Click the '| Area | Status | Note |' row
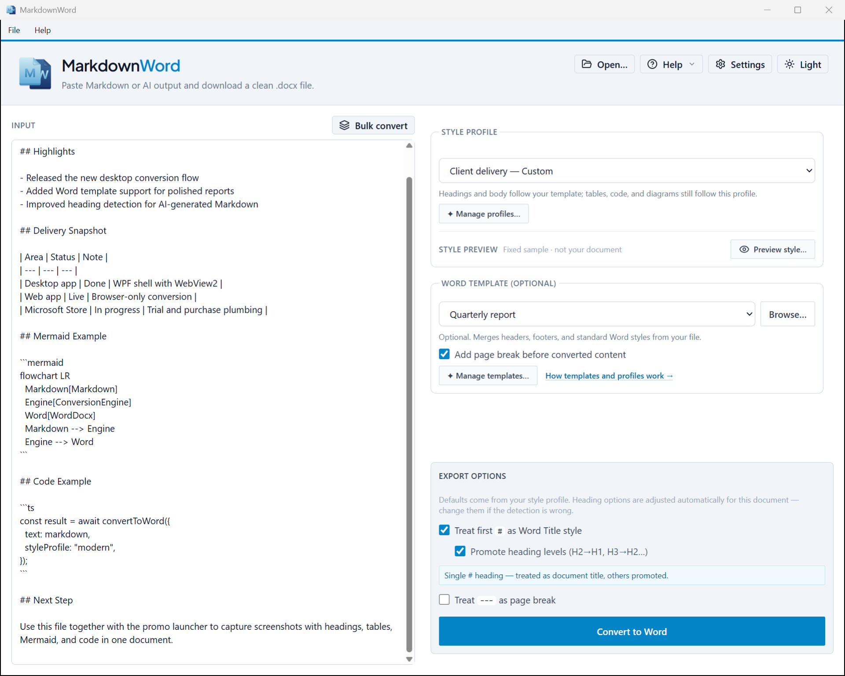 click(x=64, y=257)
